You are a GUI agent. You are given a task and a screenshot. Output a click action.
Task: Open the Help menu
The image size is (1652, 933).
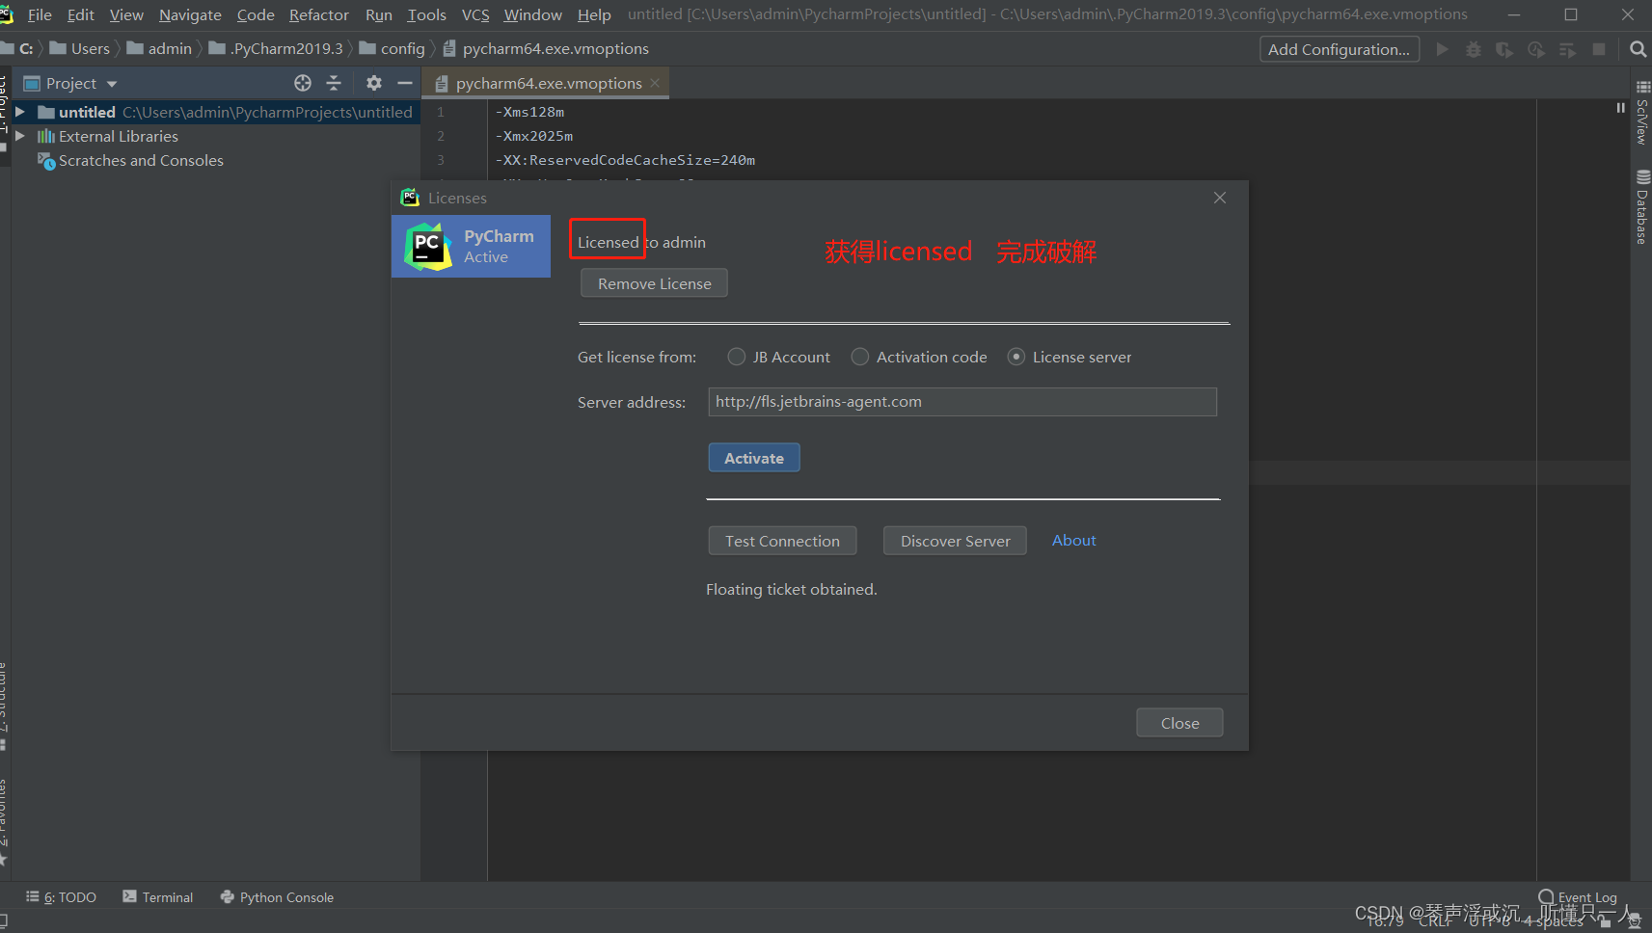click(x=594, y=14)
